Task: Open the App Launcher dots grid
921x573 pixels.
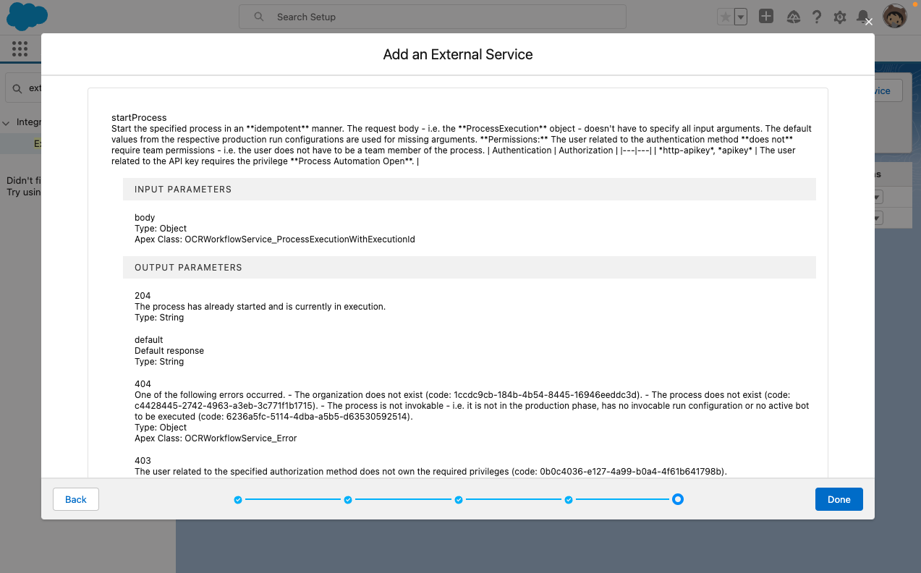Action: point(20,48)
